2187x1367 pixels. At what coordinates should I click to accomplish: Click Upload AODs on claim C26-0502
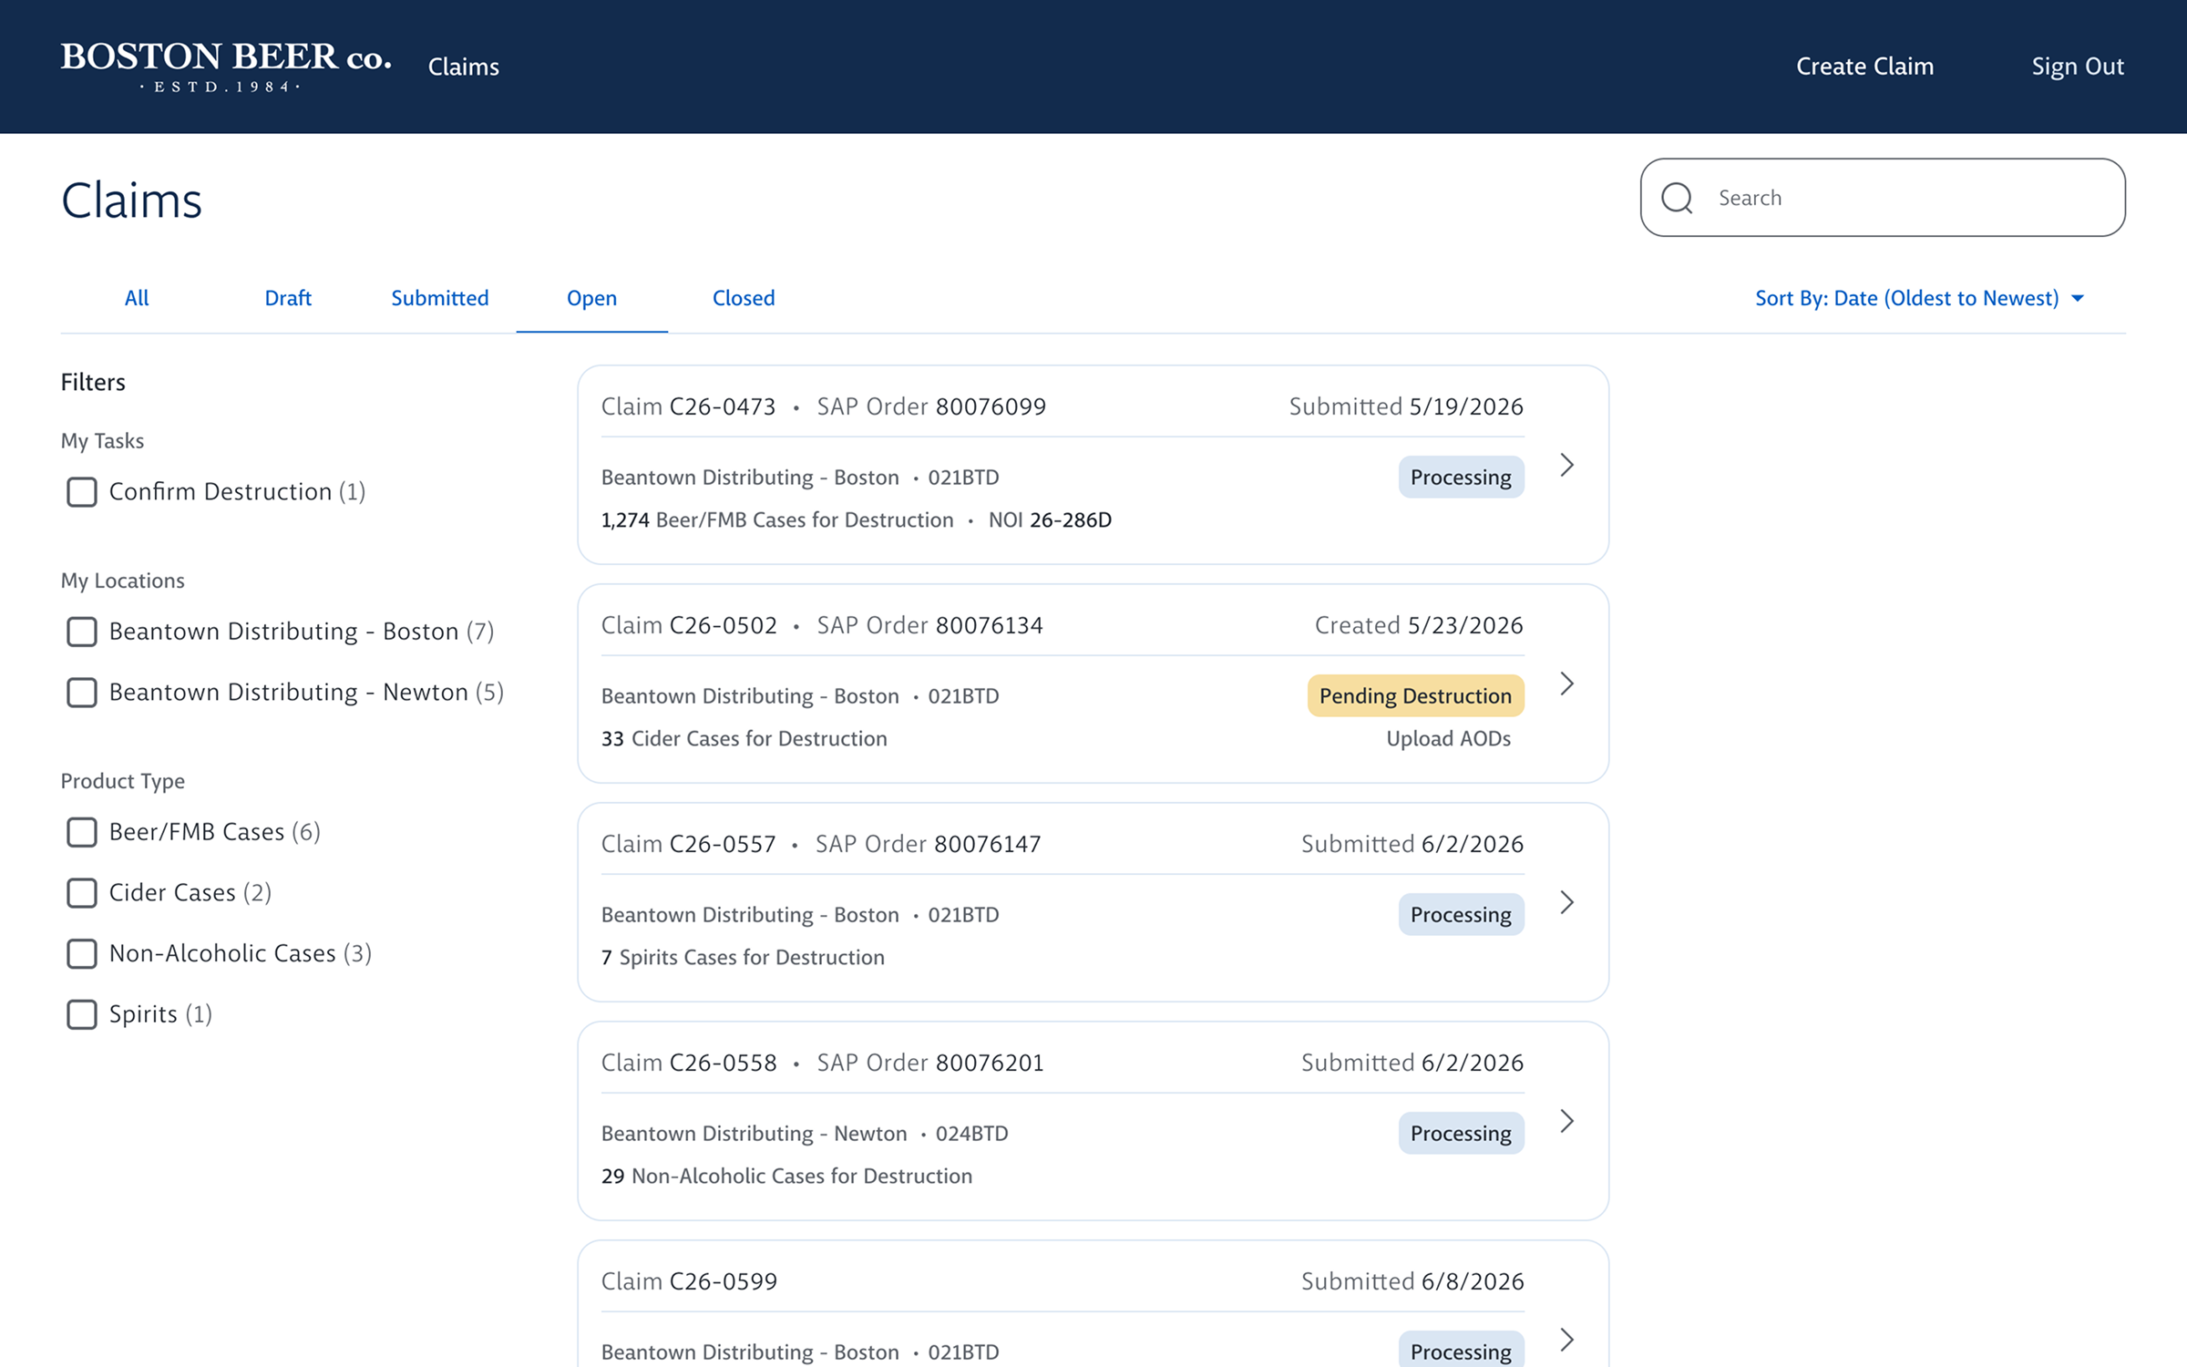[1448, 738]
